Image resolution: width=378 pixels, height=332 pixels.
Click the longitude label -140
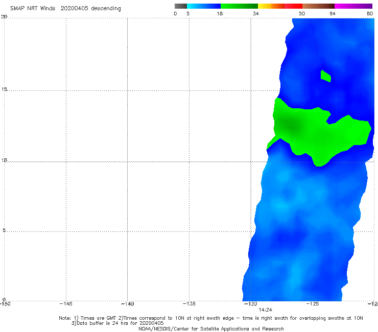tap(127, 304)
